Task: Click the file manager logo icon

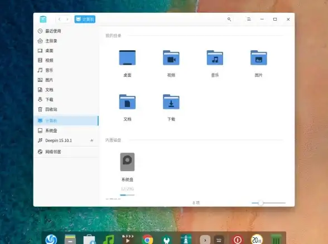Action: (x=43, y=19)
